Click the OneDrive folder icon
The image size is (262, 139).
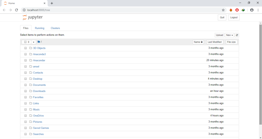31,115
